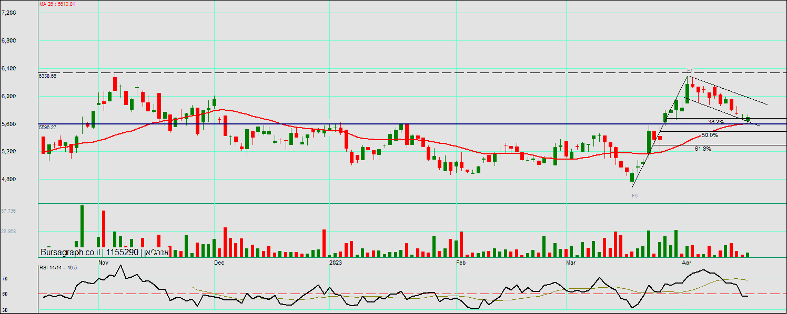Select the 5,200 price axis label
Image resolution: width=787 pixels, height=314 pixels.
pos(9,152)
